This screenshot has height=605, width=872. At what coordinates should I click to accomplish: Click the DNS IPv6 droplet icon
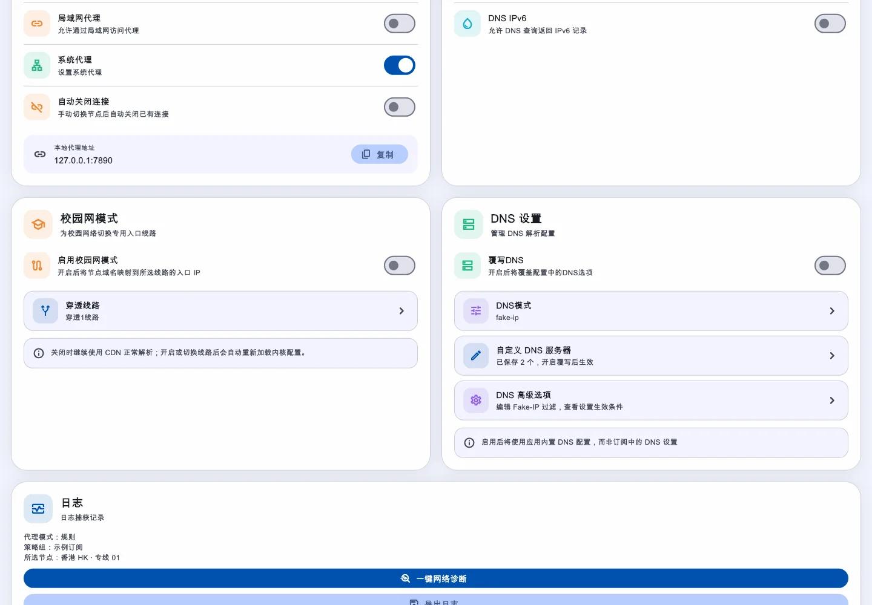click(467, 24)
